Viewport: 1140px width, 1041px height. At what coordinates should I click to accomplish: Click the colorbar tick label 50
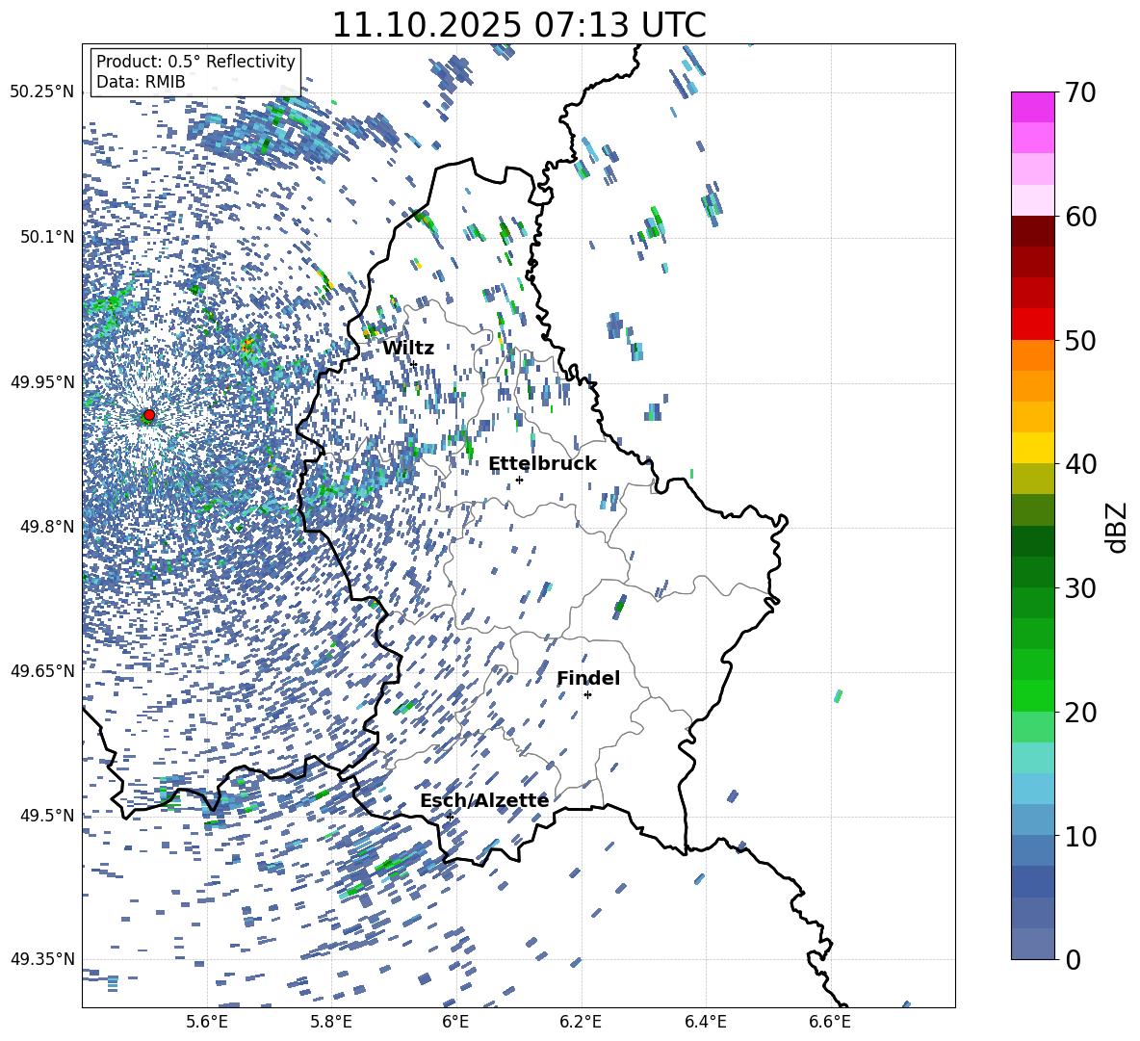coord(1081,341)
